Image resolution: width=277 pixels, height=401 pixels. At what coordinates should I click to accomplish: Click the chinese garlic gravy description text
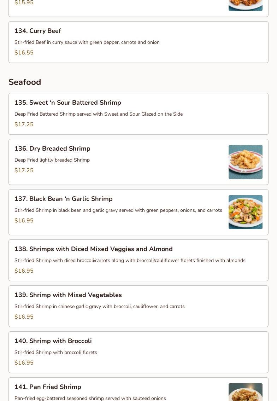click(99, 307)
